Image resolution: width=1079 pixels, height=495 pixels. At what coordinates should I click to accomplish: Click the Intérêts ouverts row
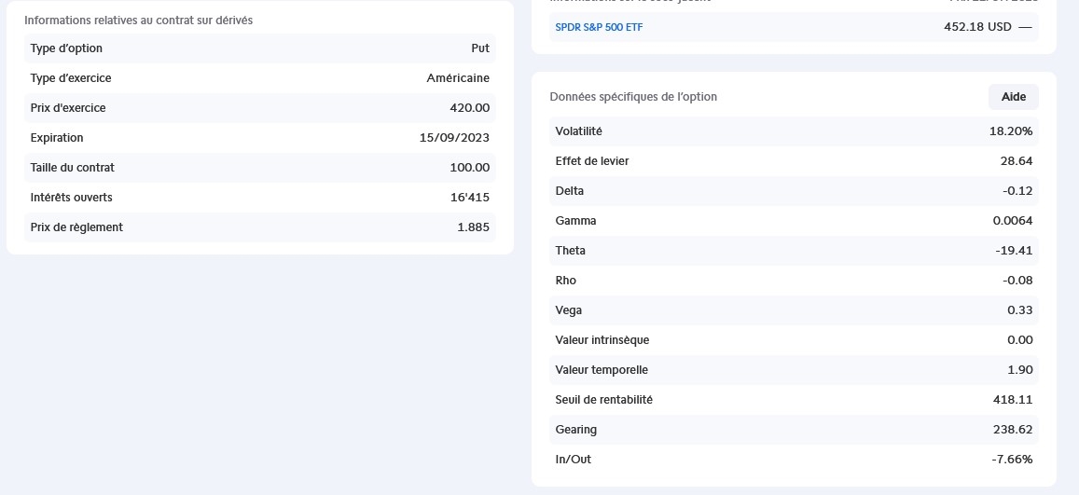click(x=259, y=198)
